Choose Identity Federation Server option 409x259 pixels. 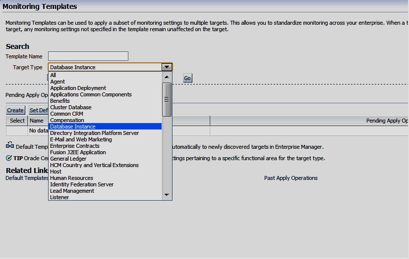[x=105, y=184]
